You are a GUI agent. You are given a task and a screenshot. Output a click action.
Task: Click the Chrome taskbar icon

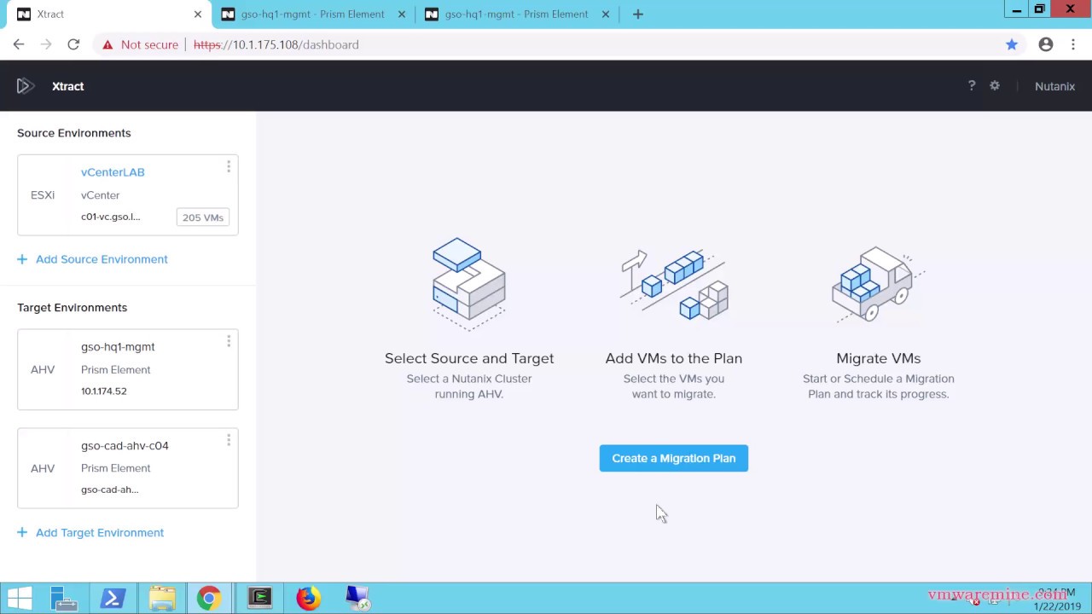209,598
